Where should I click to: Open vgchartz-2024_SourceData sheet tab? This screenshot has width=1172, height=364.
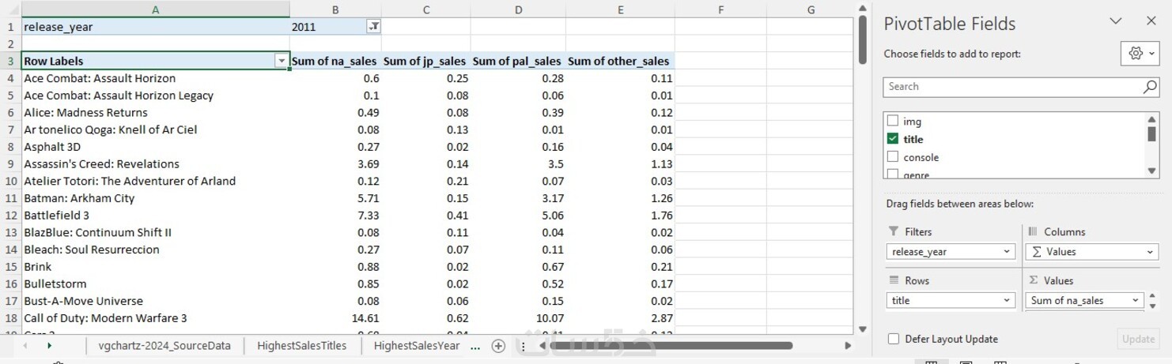tap(164, 346)
